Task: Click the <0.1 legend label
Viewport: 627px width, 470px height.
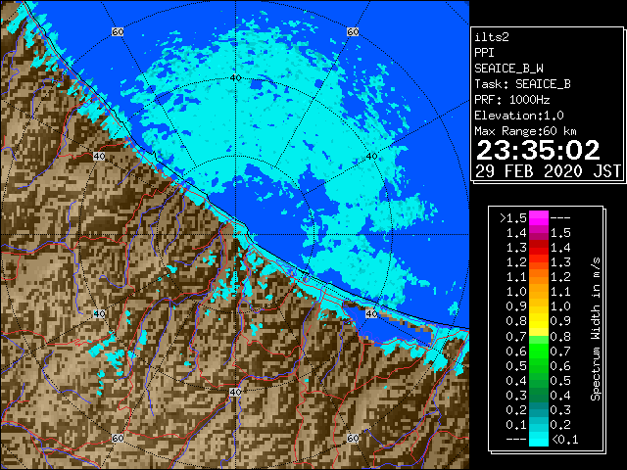Action: click(x=564, y=440)
